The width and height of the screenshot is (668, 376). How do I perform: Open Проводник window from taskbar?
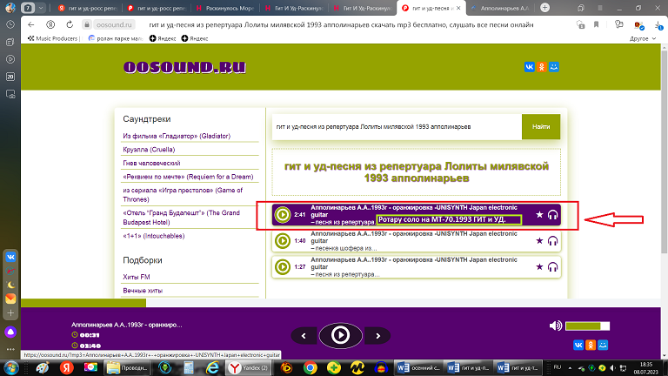pyautogui.click(x=128, y=367)
